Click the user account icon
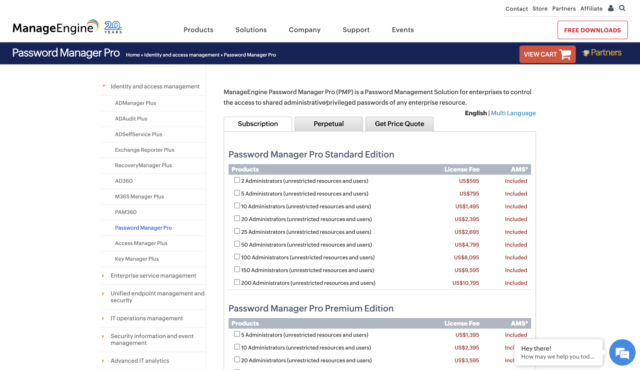The height and width of the screenshot is (370, 640). [611, 8]
